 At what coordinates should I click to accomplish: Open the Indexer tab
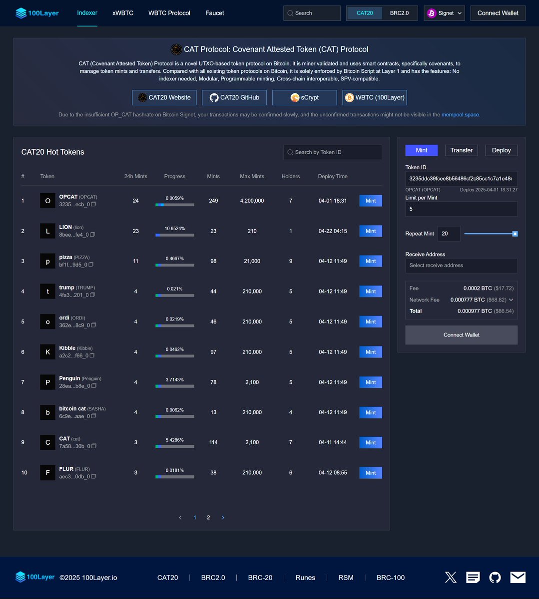click(x=87, y=13)
